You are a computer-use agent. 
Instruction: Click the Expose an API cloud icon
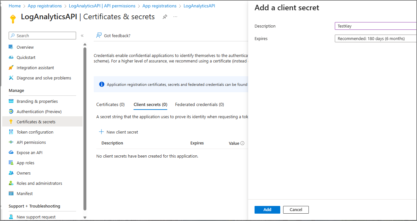click(x=11, y=152)
